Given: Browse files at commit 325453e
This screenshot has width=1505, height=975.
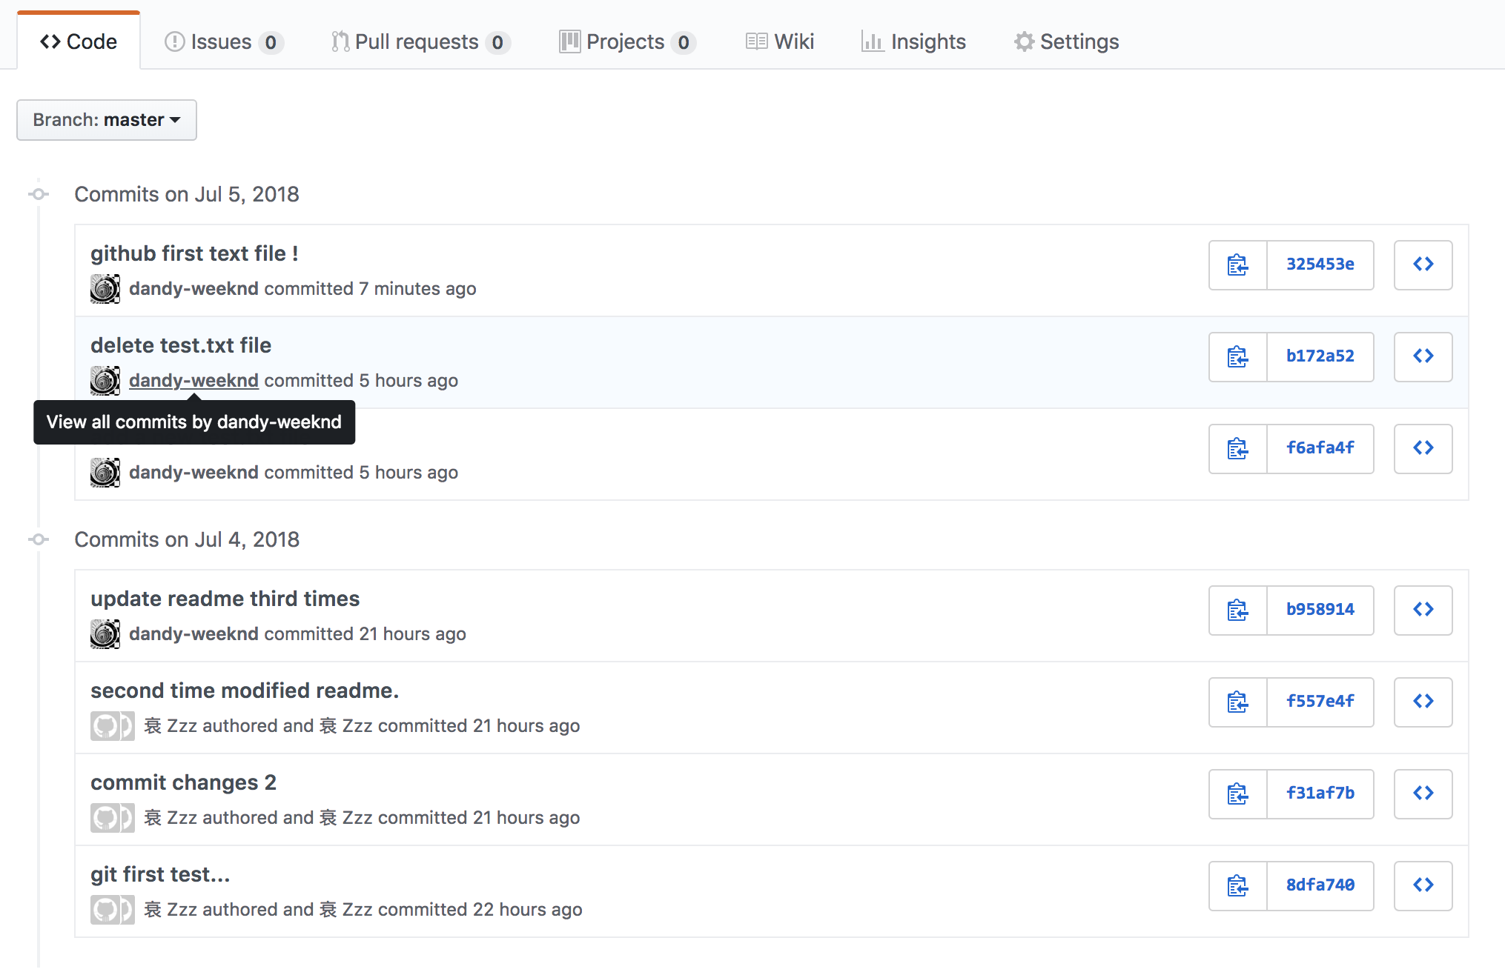Looking at the screenshot, I should point(1423,264).
